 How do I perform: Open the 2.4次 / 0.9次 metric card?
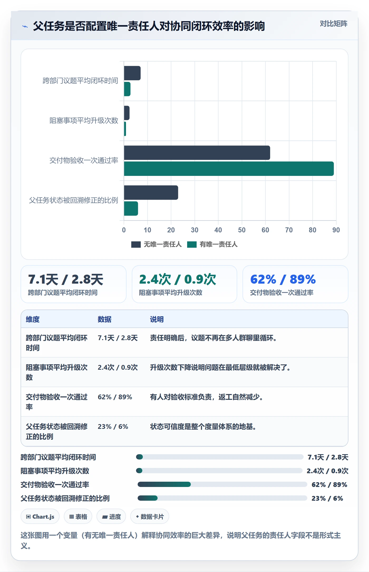[184, 284]
